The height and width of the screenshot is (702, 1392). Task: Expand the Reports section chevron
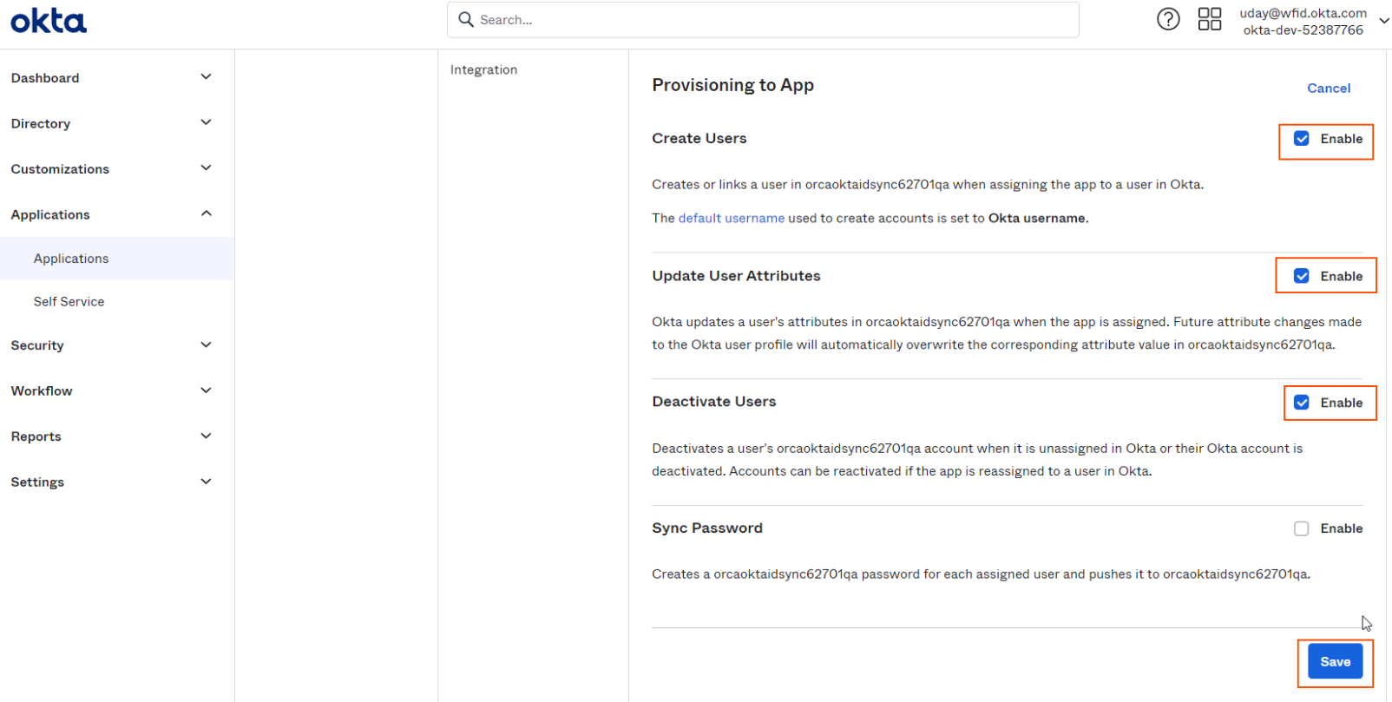click(206, 436)
